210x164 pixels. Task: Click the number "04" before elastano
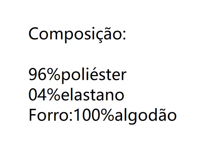tap(36, 95)
